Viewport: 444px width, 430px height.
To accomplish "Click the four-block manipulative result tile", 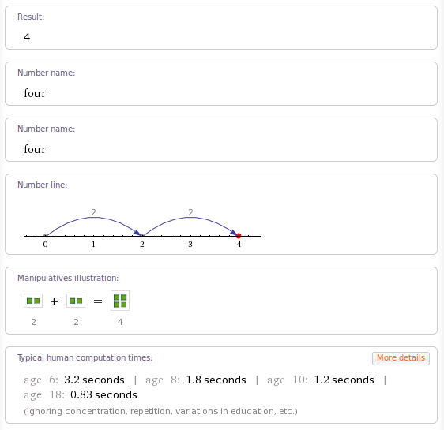I will click(x=120, y=301).
